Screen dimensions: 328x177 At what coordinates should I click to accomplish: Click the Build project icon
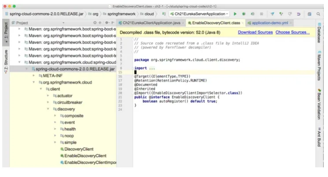click(x=164, y=14)
